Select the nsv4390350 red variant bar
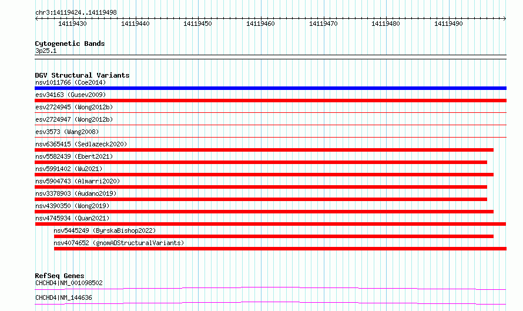This screenshot has height=311, width=523. [264, 212]
